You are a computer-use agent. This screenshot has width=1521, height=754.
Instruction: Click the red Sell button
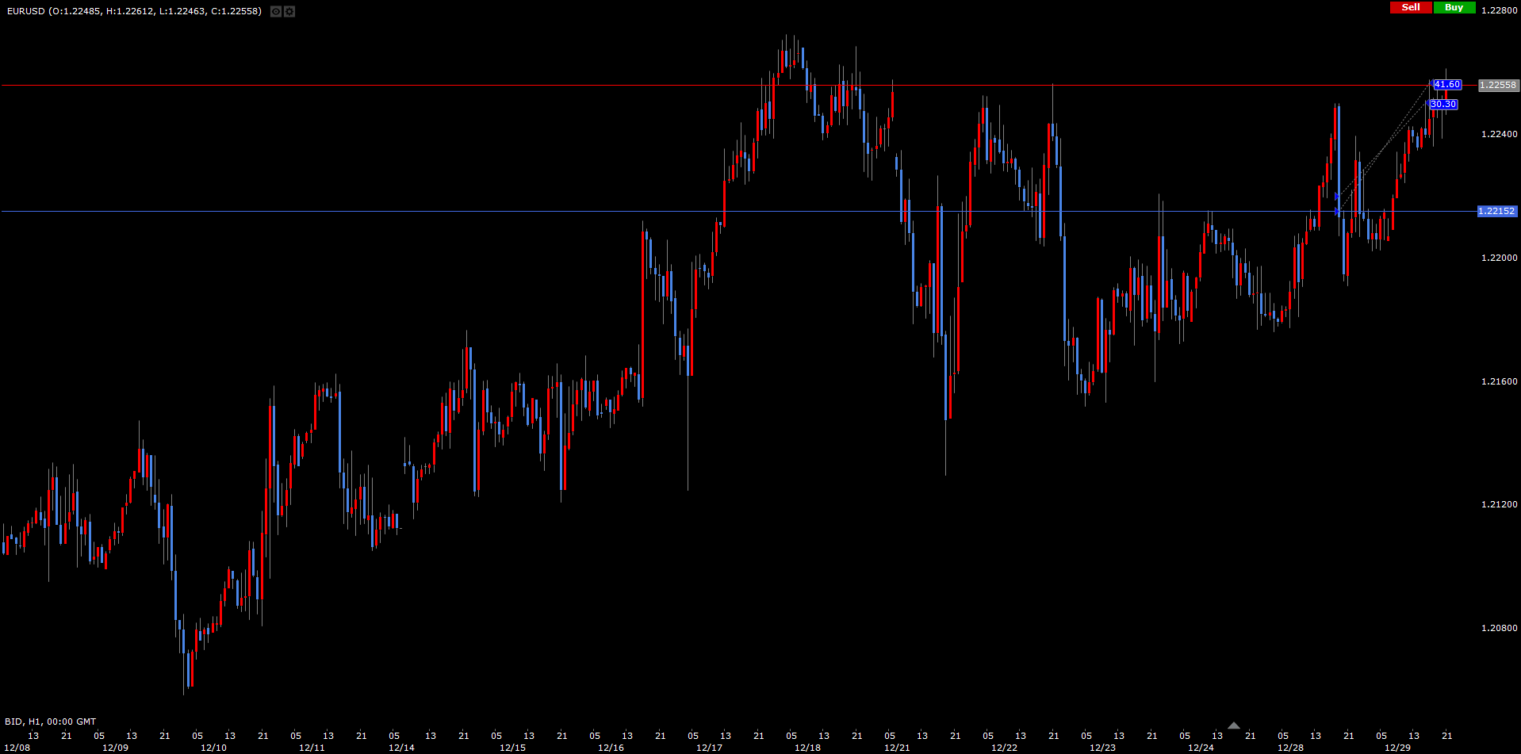(x=1411, y=7)
